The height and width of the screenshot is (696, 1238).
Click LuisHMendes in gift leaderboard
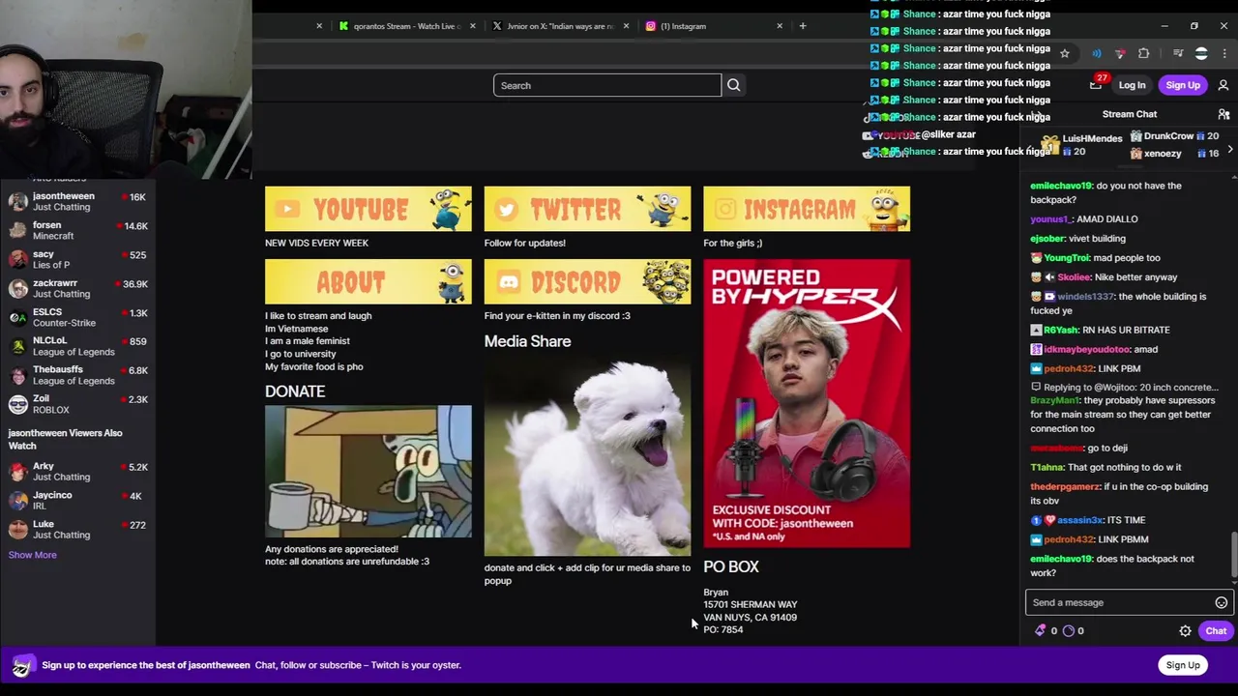pos(1093,139)
